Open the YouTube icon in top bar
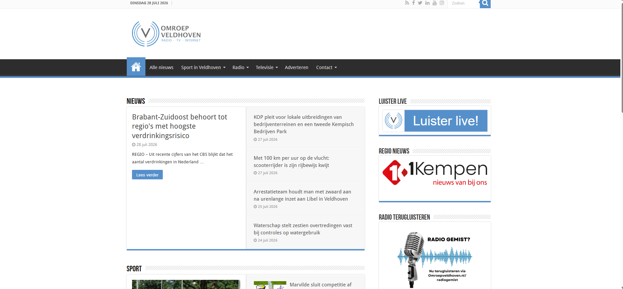This screenshot has height=289, width=623. [435, 3]
